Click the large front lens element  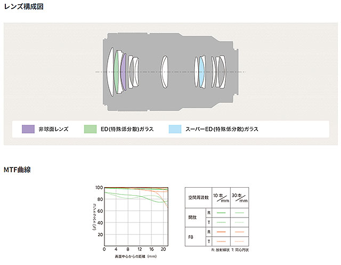pos(110,71)
